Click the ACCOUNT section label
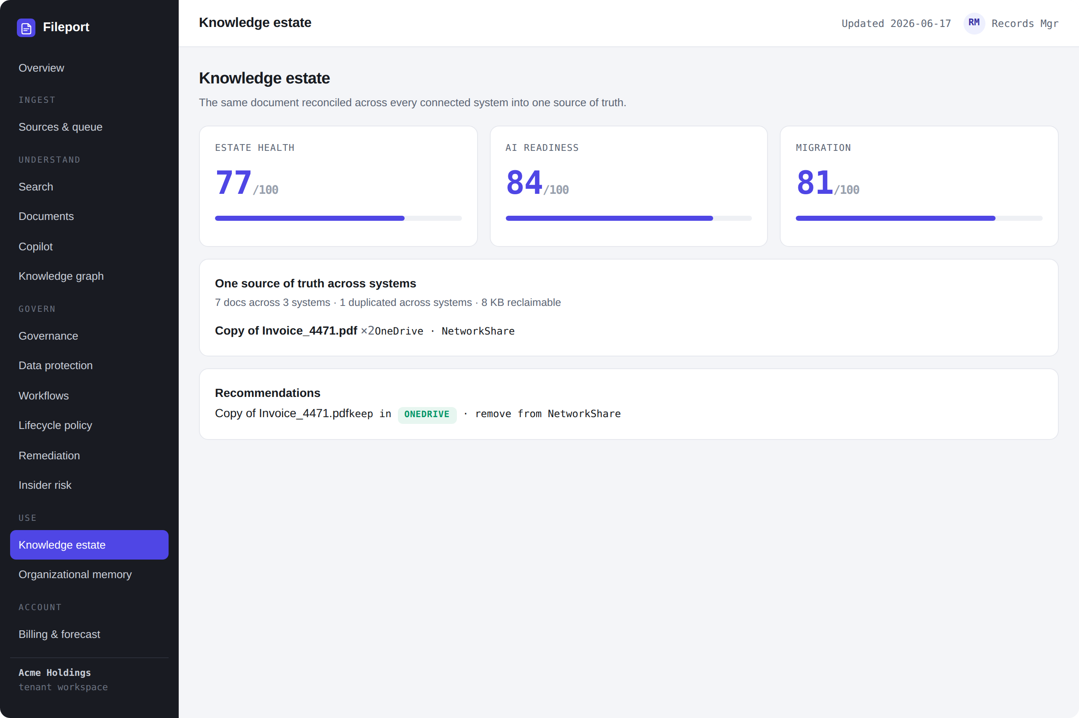Image resolution: width=1079 pixels, height=718 pixels. pos(40,607)
